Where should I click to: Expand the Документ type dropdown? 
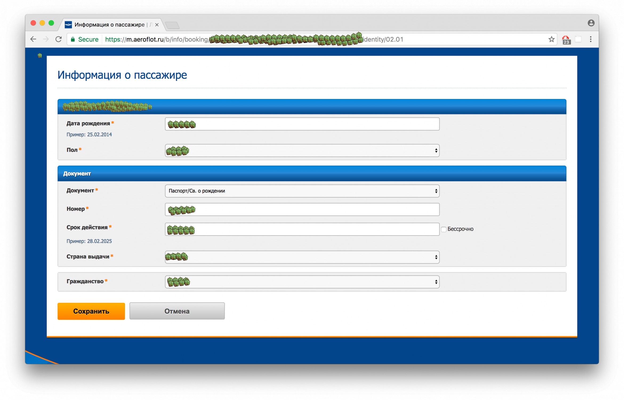(x=302, y=191)
